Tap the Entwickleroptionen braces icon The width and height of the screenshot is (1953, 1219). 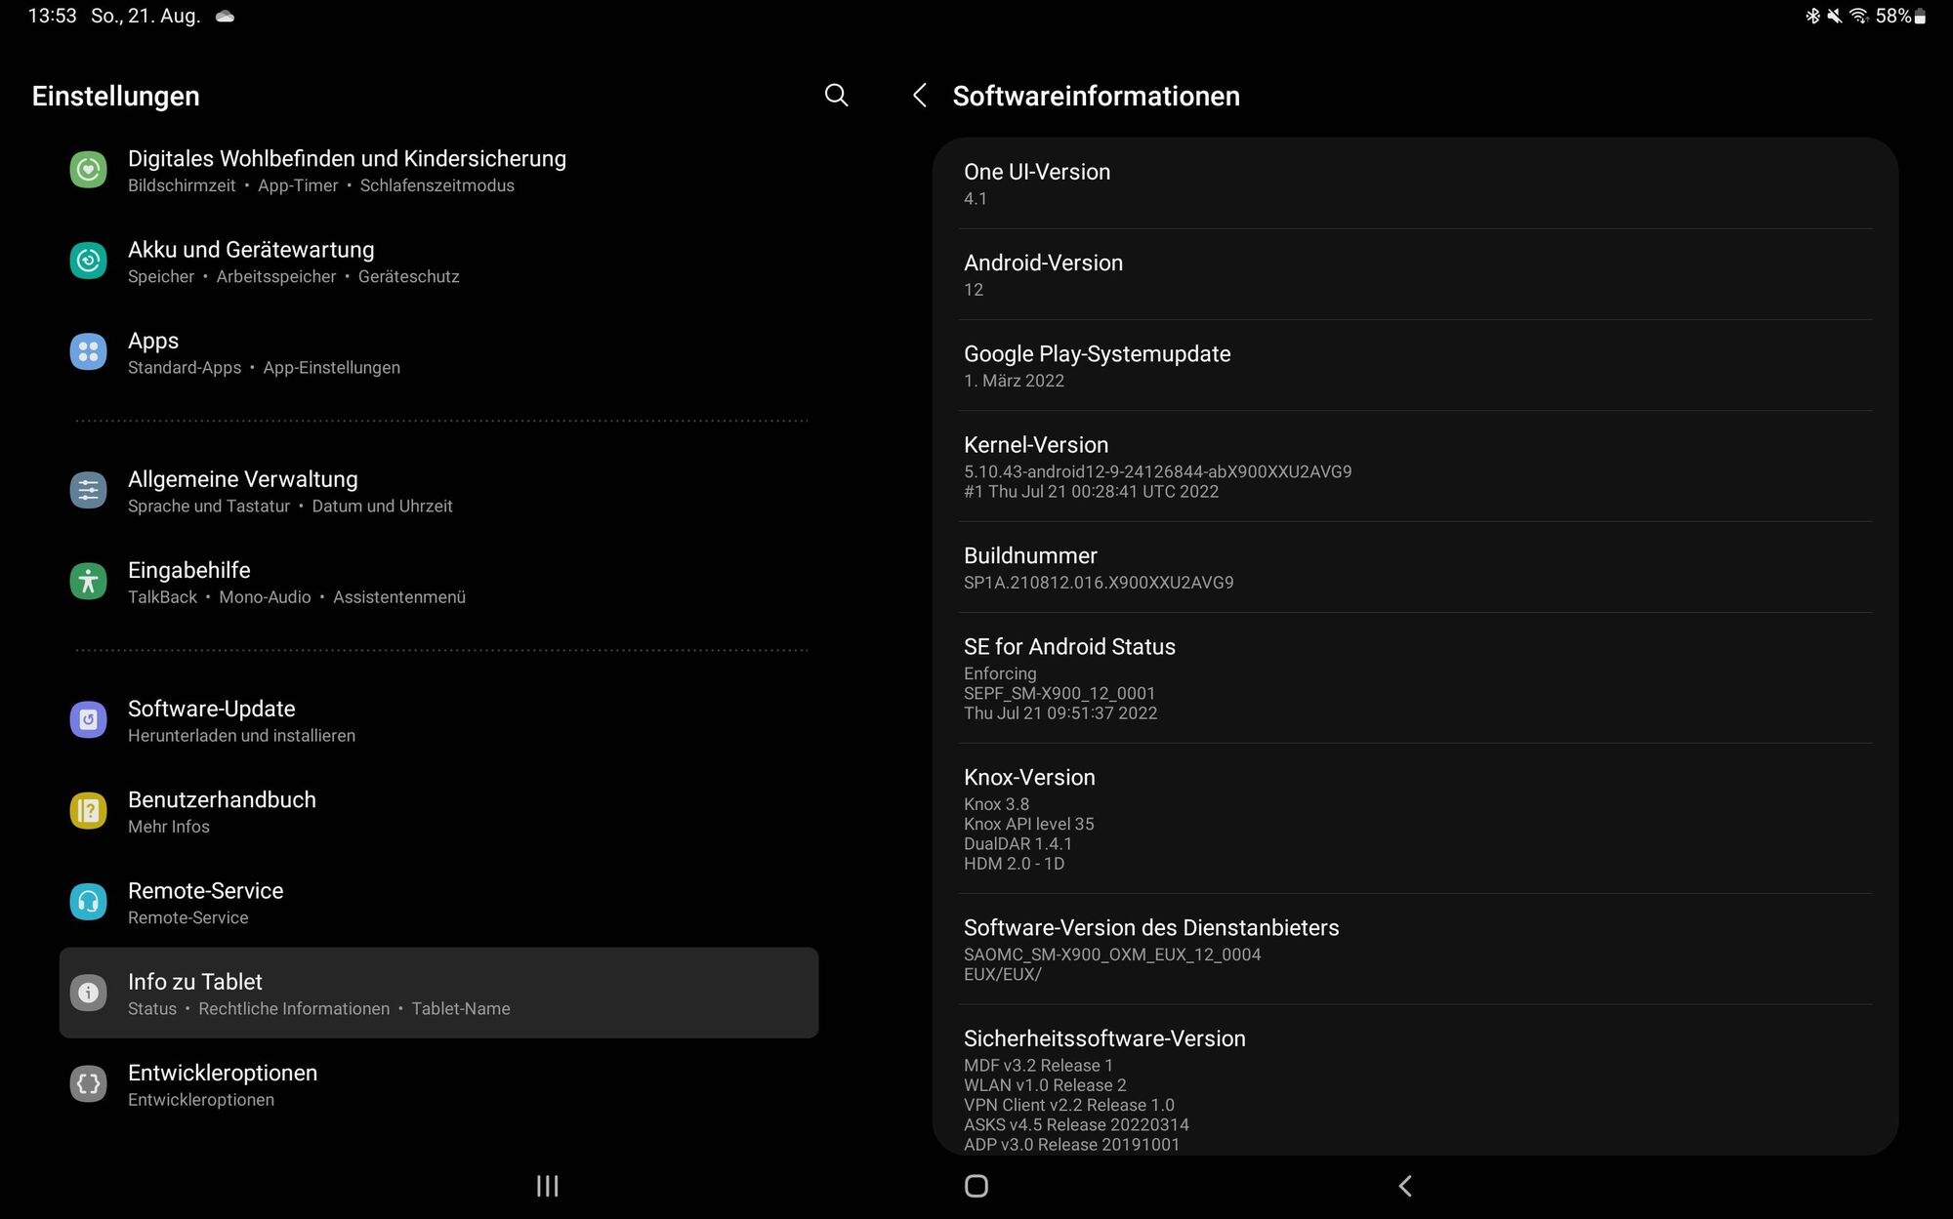[x=88, y=1084]
